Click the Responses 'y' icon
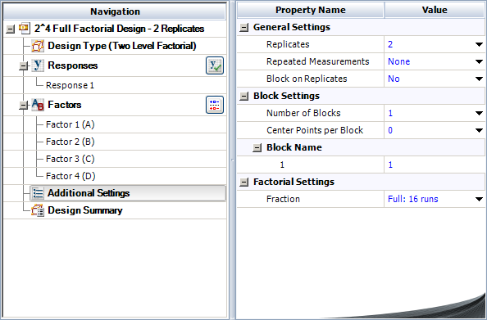Image resolution: width=487 pixels, height=320 pixels. (38, 65)
